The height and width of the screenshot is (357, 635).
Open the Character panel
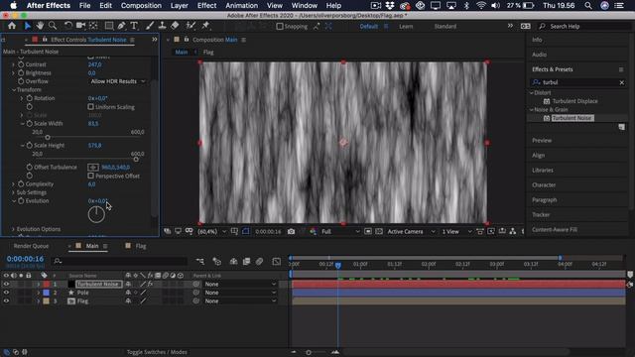[544, 185]
